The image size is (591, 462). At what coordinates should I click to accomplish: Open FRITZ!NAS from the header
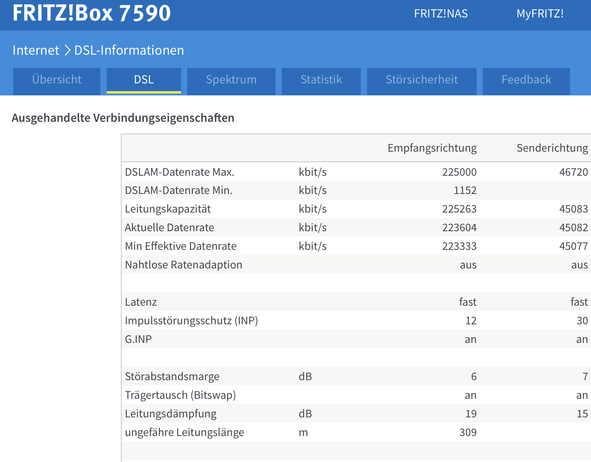point(441,14)
